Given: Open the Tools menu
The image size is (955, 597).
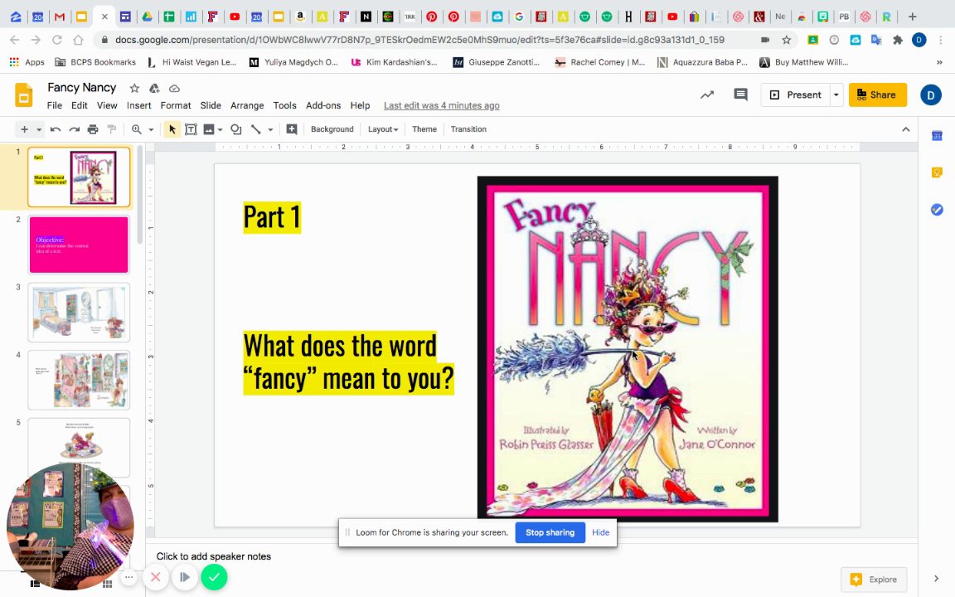Looking at the screenshot, I should [x=284, y=105].
